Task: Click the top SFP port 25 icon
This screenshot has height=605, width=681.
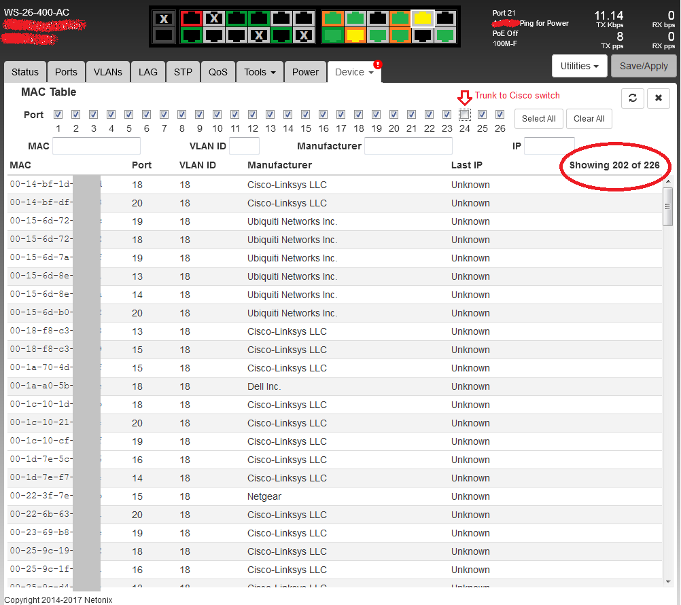Action: point(163,18)
